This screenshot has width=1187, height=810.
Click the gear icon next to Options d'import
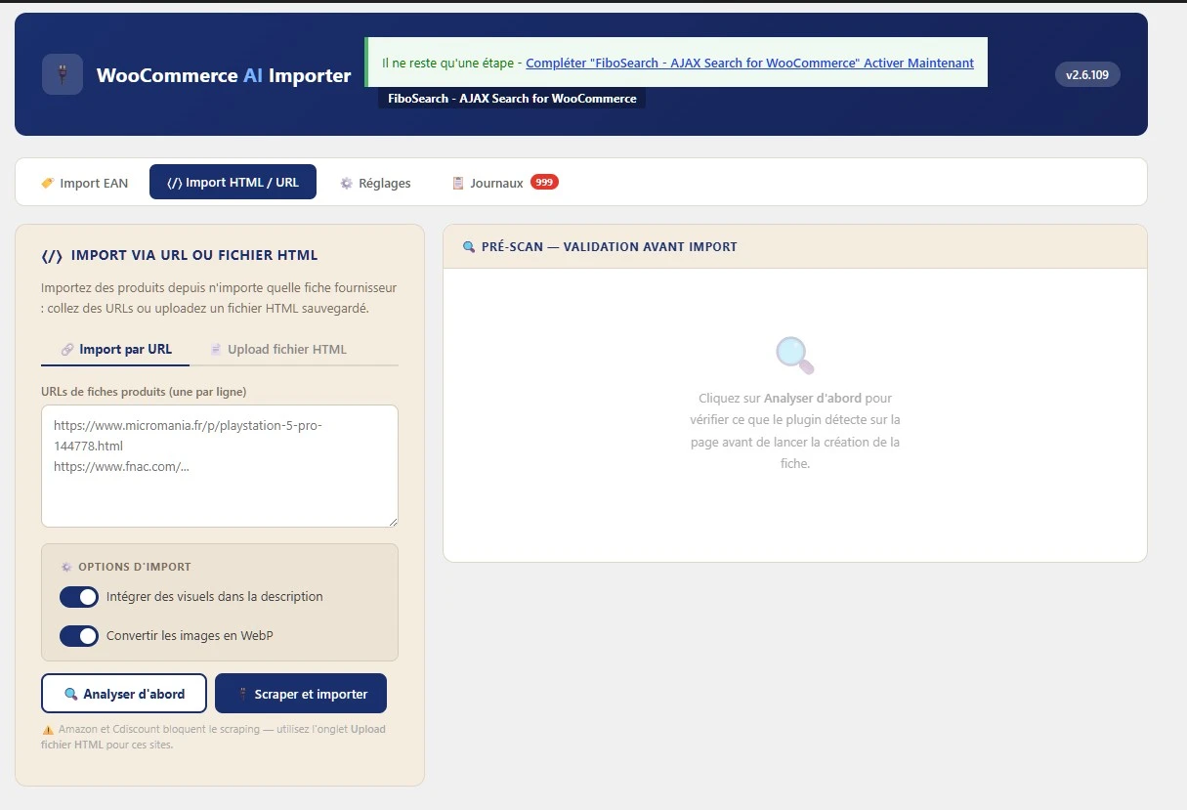(x=66, y=567)
